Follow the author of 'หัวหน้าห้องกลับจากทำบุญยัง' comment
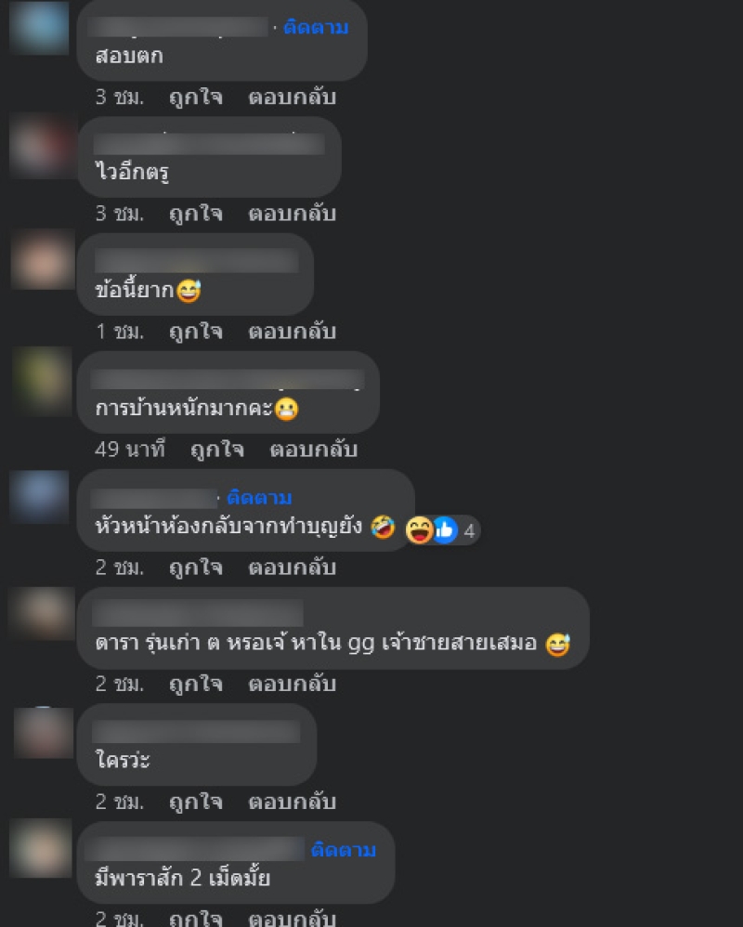Viewport: 743px width, 927px height. pos(259,498)
